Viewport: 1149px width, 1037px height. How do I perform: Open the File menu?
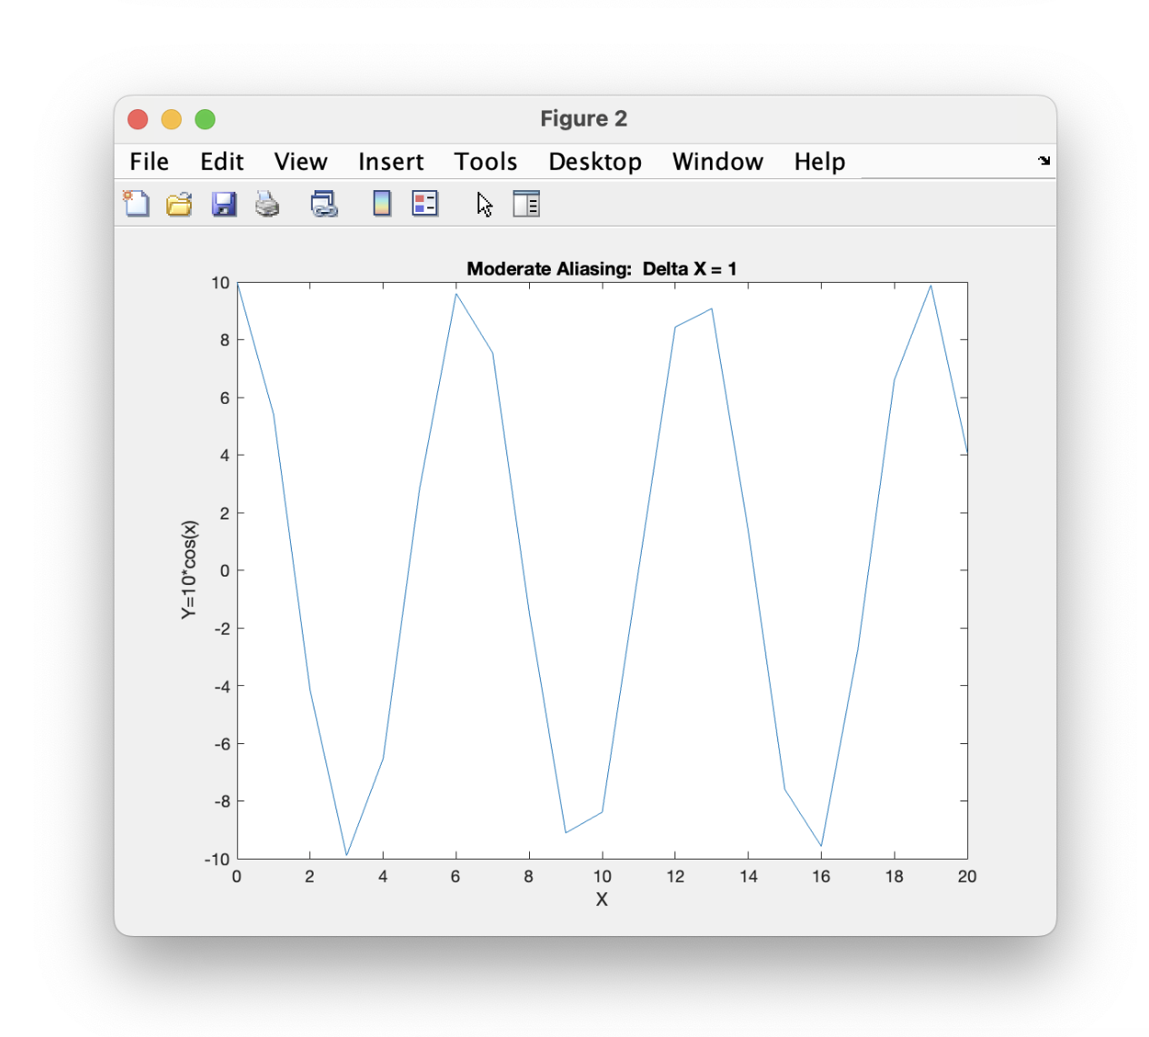click(148, 161)
